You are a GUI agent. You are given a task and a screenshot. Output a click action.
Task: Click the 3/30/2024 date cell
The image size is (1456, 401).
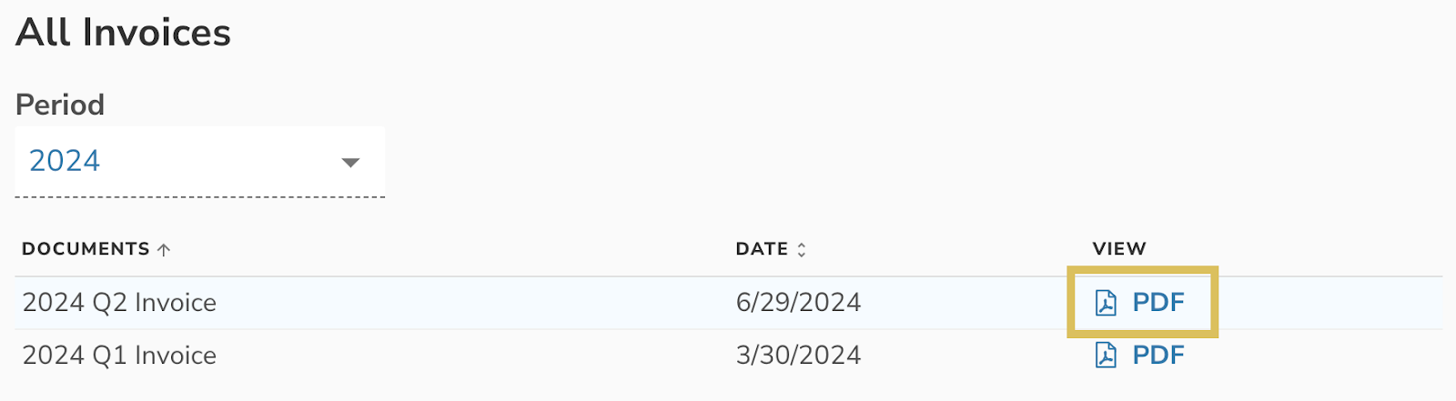(x=798, y=355)
